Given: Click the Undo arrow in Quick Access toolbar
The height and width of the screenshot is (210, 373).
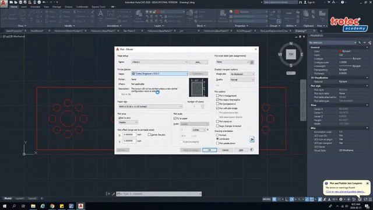Looking at the screenshot, I should [44, 2].
